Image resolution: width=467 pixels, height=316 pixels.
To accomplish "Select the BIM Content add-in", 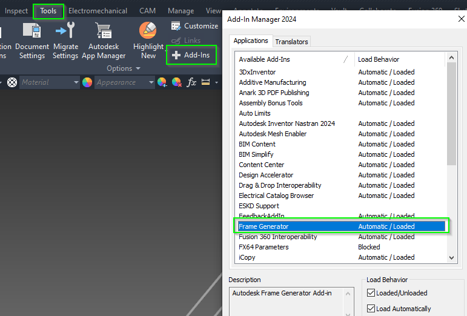I will pyautogui.click(x=341, y=144).
